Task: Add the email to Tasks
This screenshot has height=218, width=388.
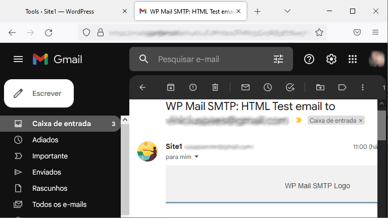Action: 290,87
